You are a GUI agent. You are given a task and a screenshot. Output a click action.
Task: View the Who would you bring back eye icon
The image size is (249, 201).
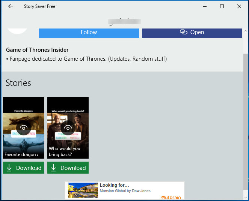(68, 128)
